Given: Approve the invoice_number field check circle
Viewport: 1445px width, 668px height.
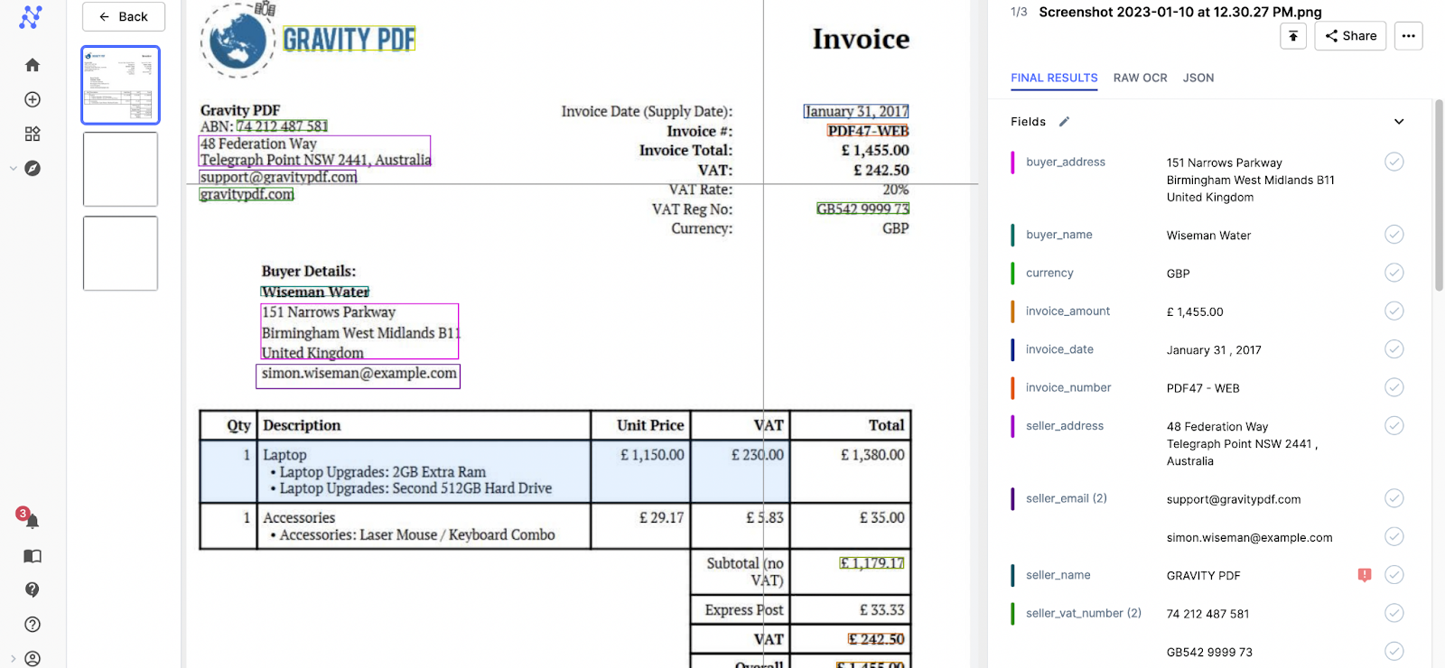Looking at the screenshot, I should (1394, 387).
